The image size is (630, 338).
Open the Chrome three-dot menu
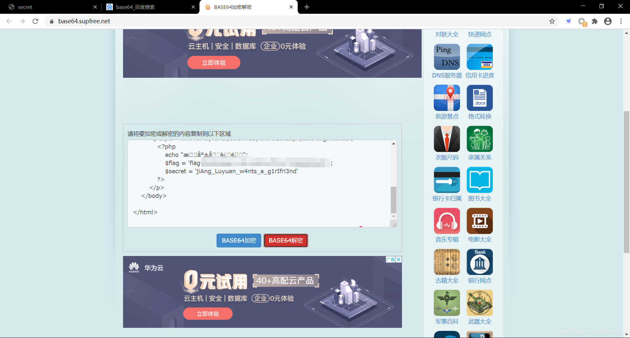[621, 21]
